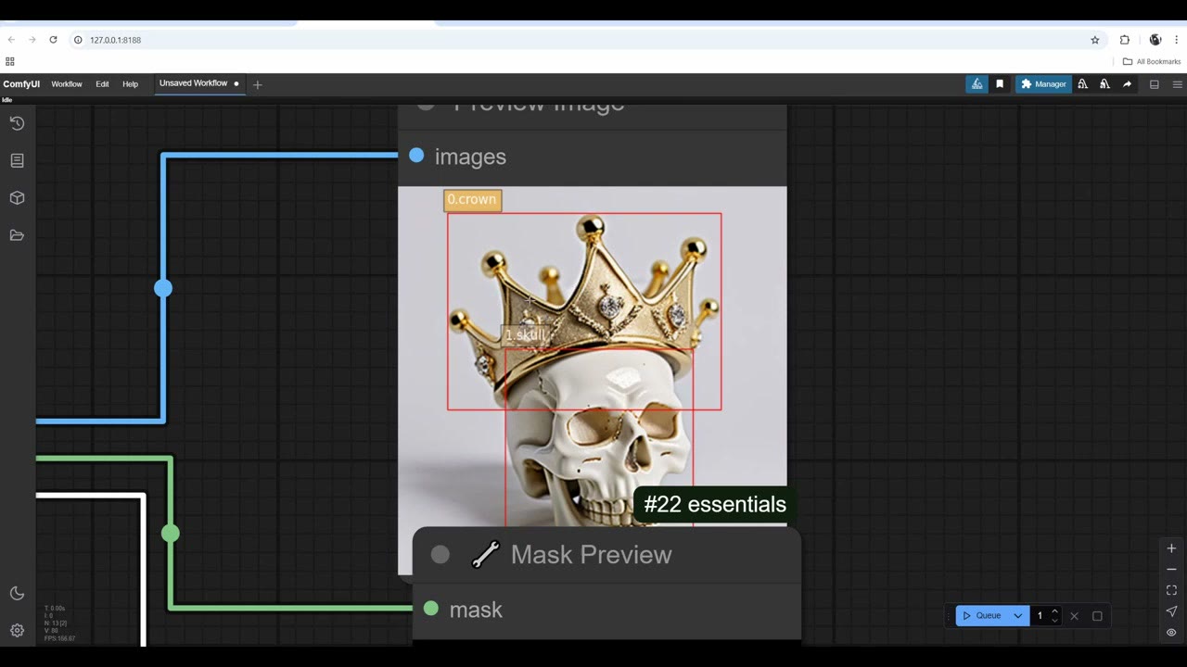This screenshot has width=1187, height=667.
Task: Click the crown skull preview image
Action: point(592,357)
